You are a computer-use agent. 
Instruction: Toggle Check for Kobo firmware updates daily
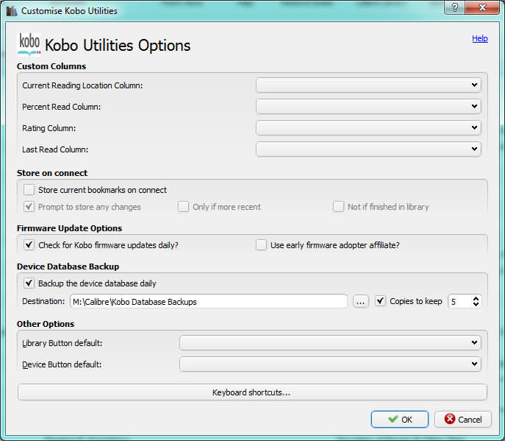tap(29, 245)
